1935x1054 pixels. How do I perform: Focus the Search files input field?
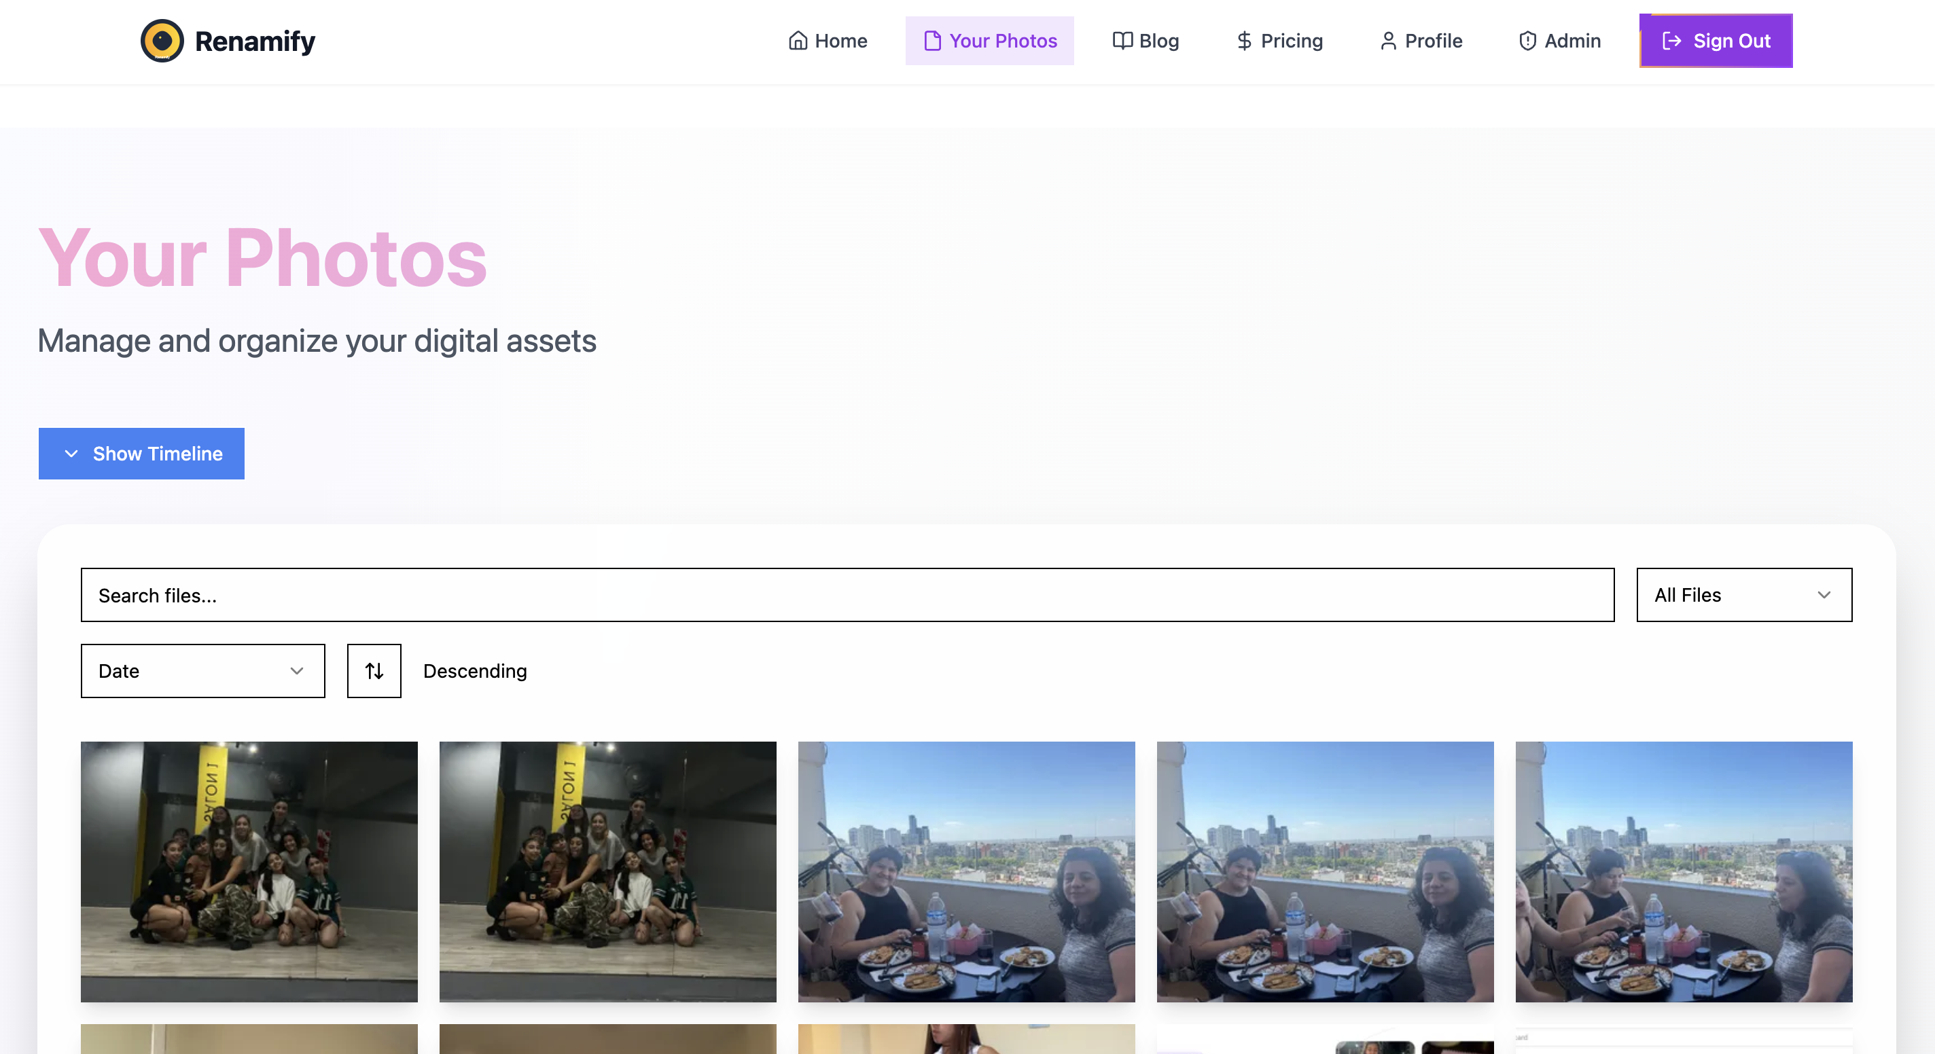click(847, 594)
